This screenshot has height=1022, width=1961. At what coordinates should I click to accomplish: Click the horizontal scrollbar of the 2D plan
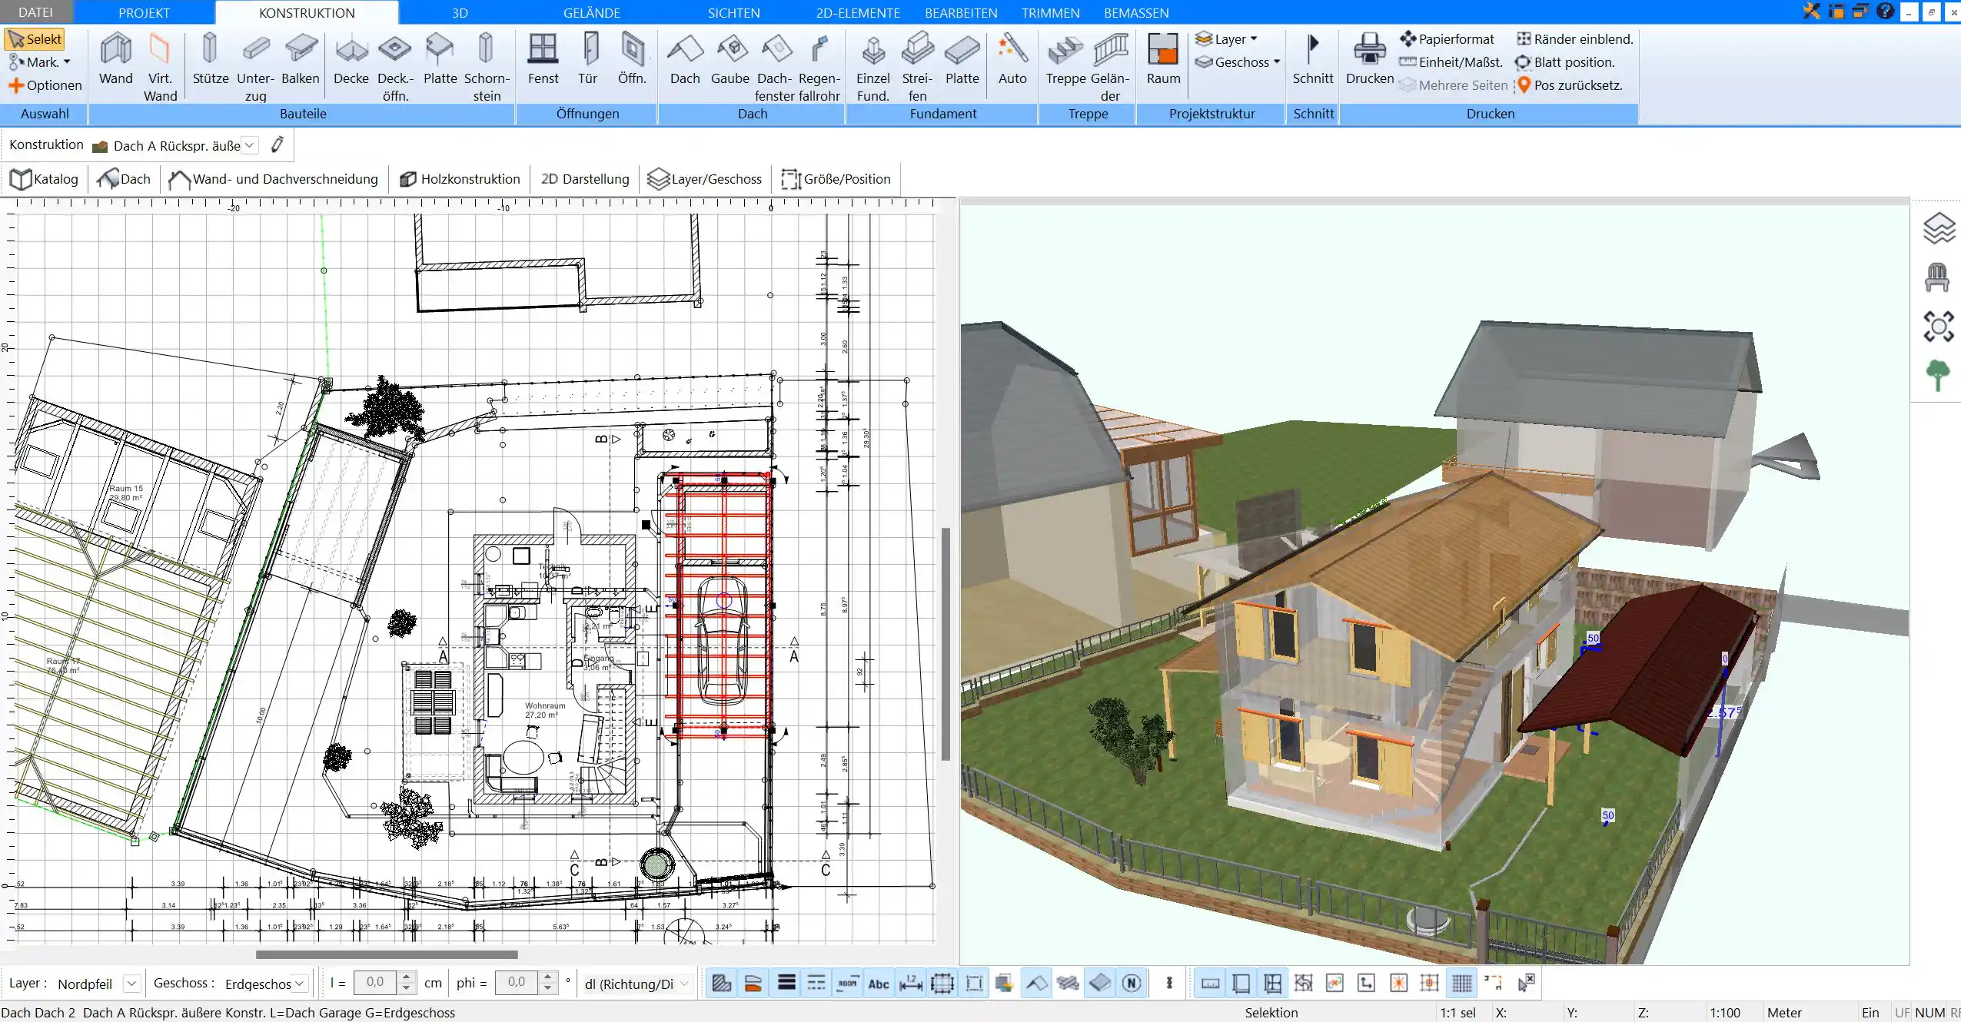tap(387, 954)
